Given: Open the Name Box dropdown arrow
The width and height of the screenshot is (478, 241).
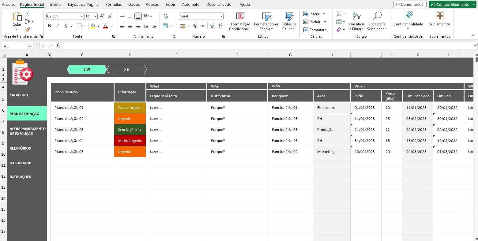Looking at the screenshot, I should (30, 46).
